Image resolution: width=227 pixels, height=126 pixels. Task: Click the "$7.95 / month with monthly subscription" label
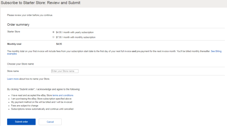[x=75, y=37]
